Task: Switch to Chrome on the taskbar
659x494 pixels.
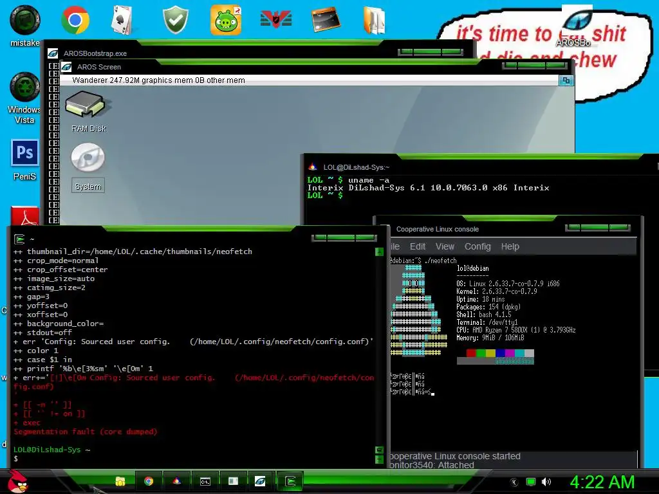Action: (x=149, y=481)
